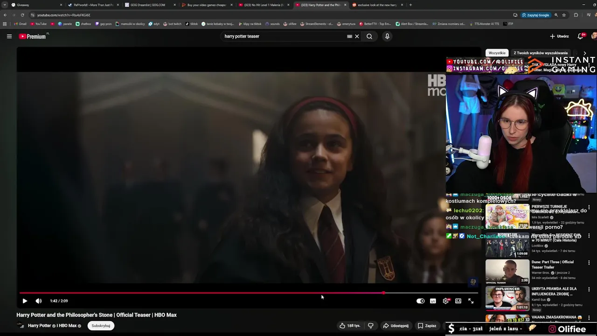The height and width of the screenshot is (336, 597).
Task: Click the browser address bar URL
Action: pos(63,15)
